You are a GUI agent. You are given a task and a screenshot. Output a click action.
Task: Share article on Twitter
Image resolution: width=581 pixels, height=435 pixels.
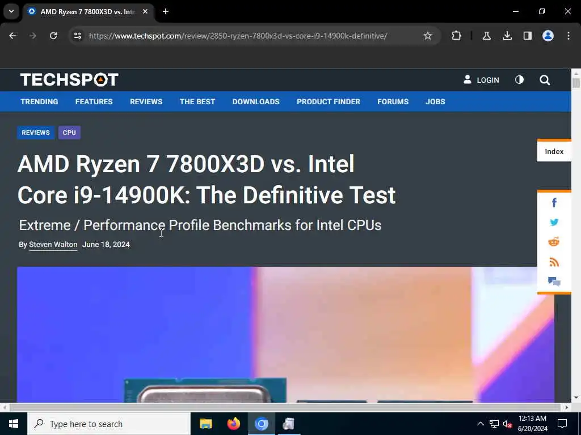[x=554, y=222]
